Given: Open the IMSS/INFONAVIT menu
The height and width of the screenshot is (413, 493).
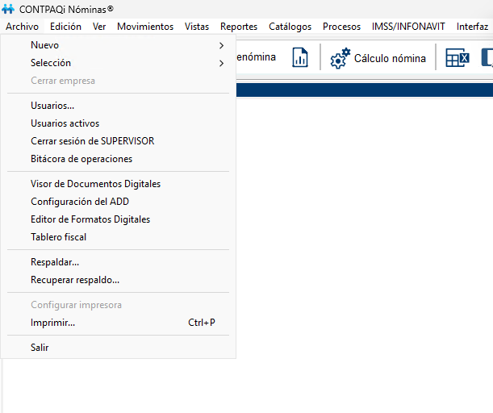Looking at the screenshot, I should (408, 27).
